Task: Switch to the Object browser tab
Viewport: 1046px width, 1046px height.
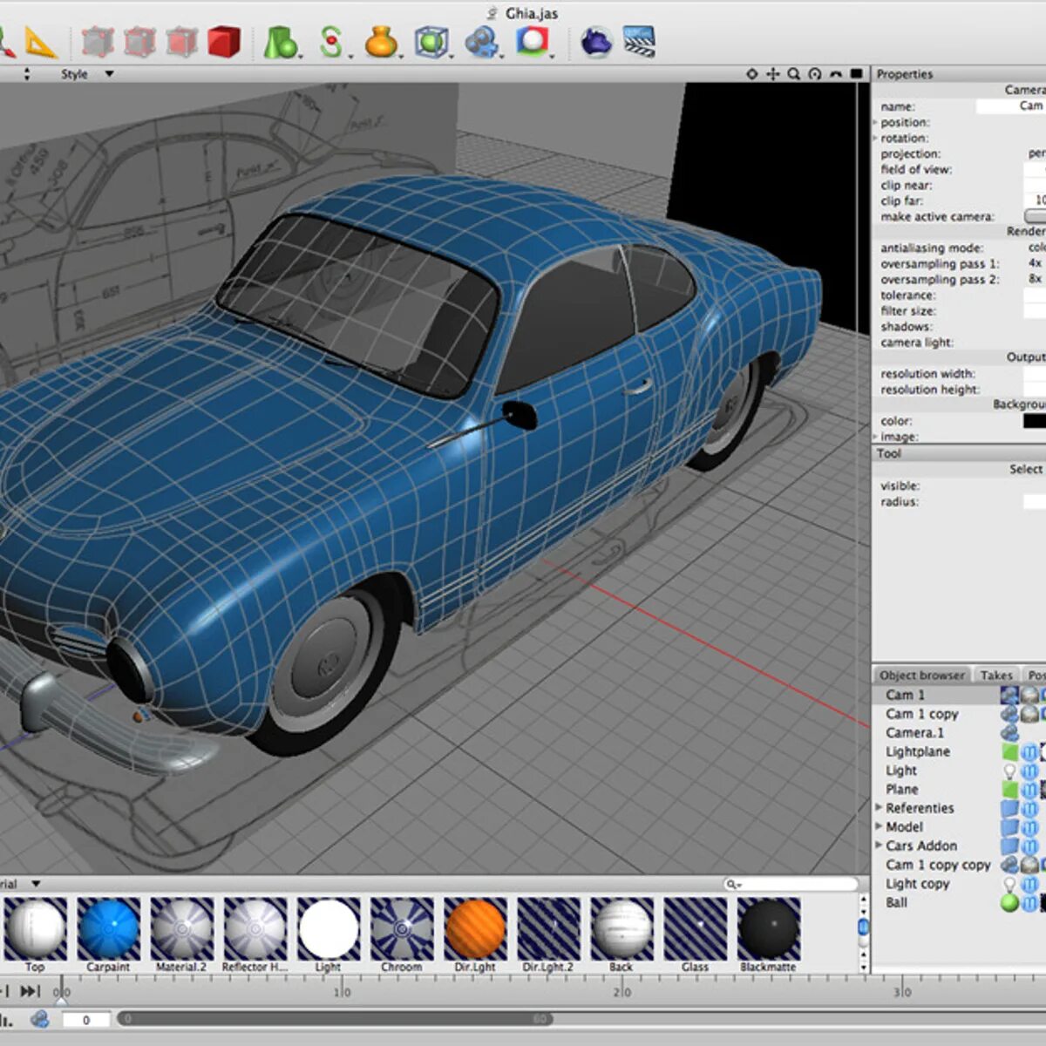Action: click(921, 675)
